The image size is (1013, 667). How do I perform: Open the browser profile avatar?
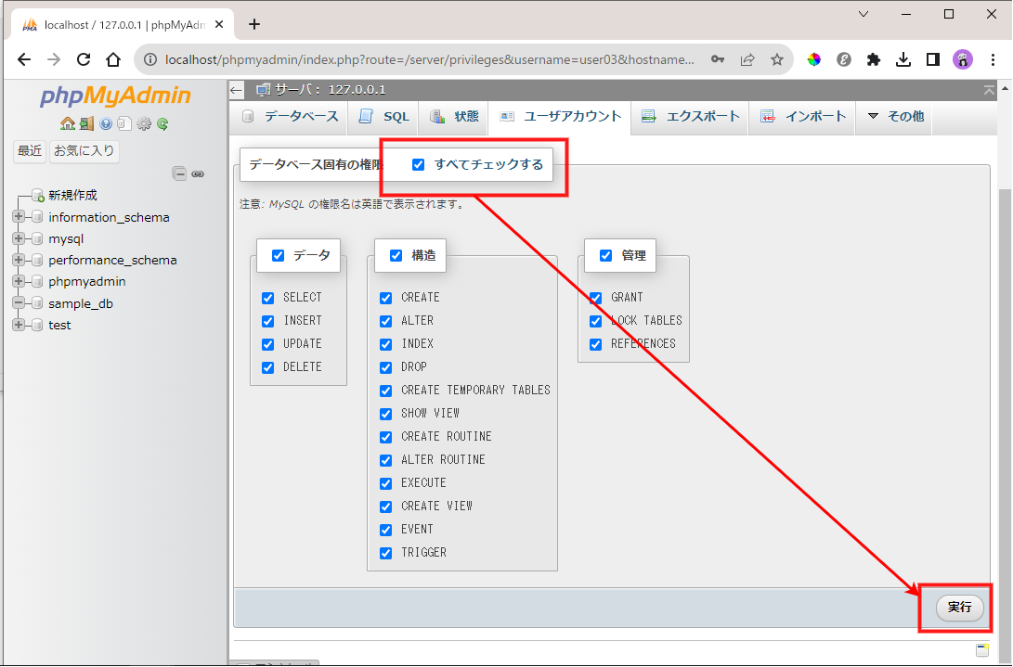click(x=963, y=59)
